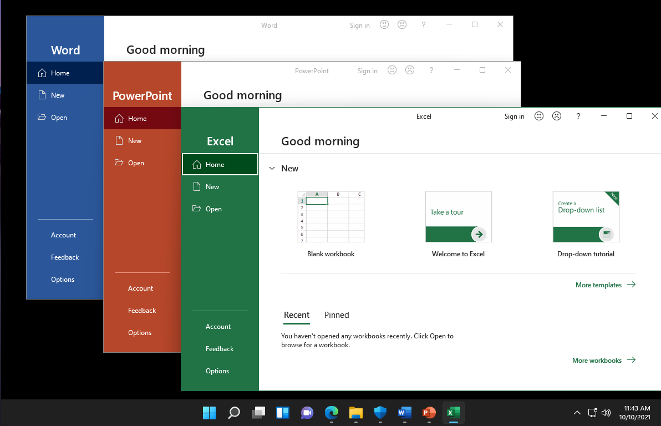Switch to PowerPoint via taskbar icon
Viewport: 661px width, 426px height.
tap(429, 413)
